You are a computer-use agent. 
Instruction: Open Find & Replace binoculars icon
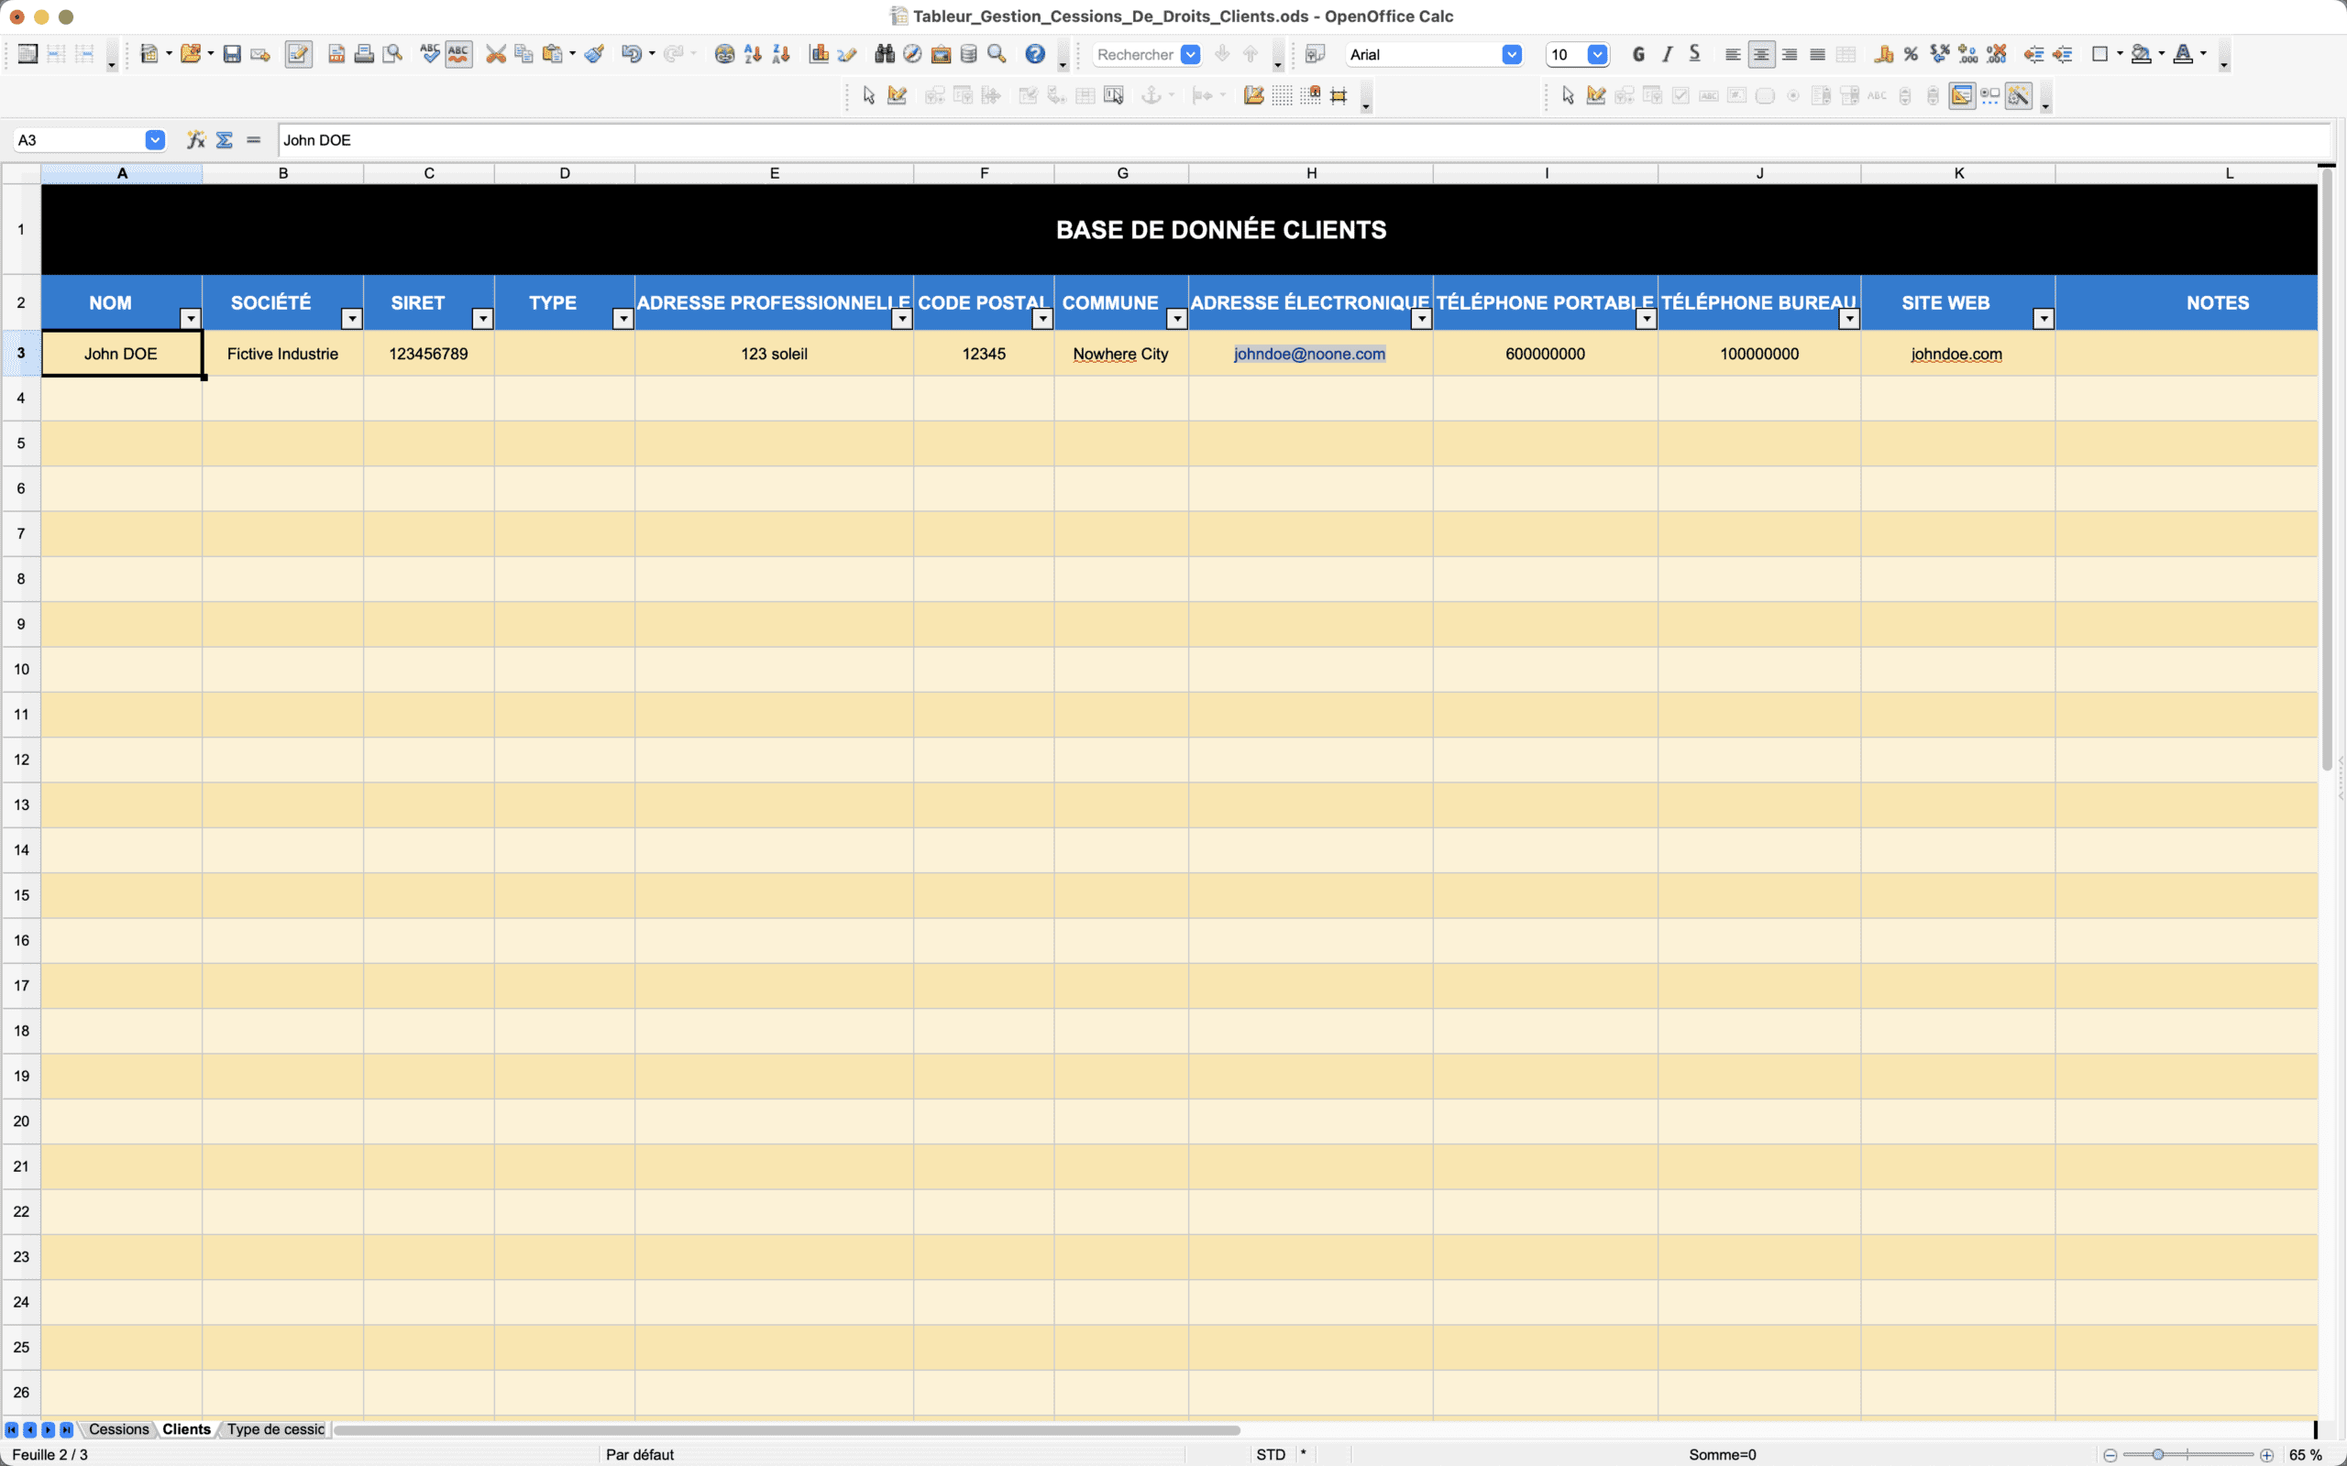pos(884,54)
